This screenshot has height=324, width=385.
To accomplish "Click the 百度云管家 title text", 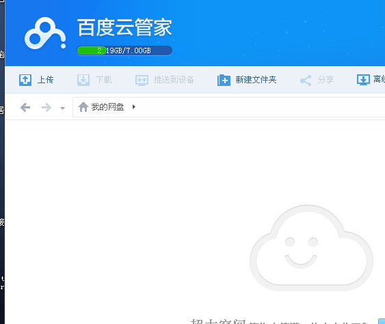I will [124, 27].
